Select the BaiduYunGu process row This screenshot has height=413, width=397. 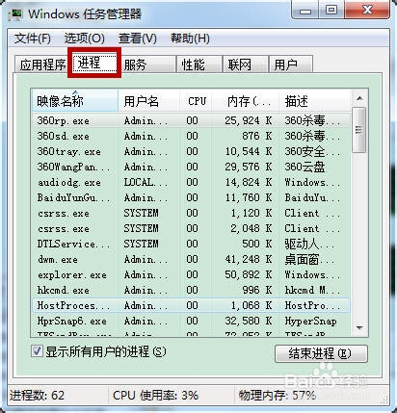click(191, 197)
